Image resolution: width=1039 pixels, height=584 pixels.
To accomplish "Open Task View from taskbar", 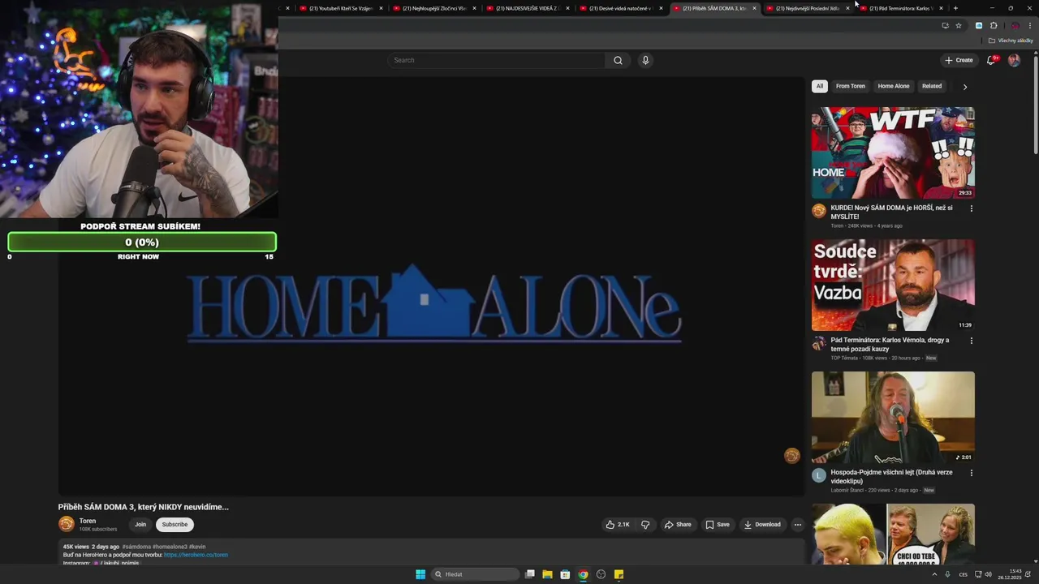I will 529,574.
